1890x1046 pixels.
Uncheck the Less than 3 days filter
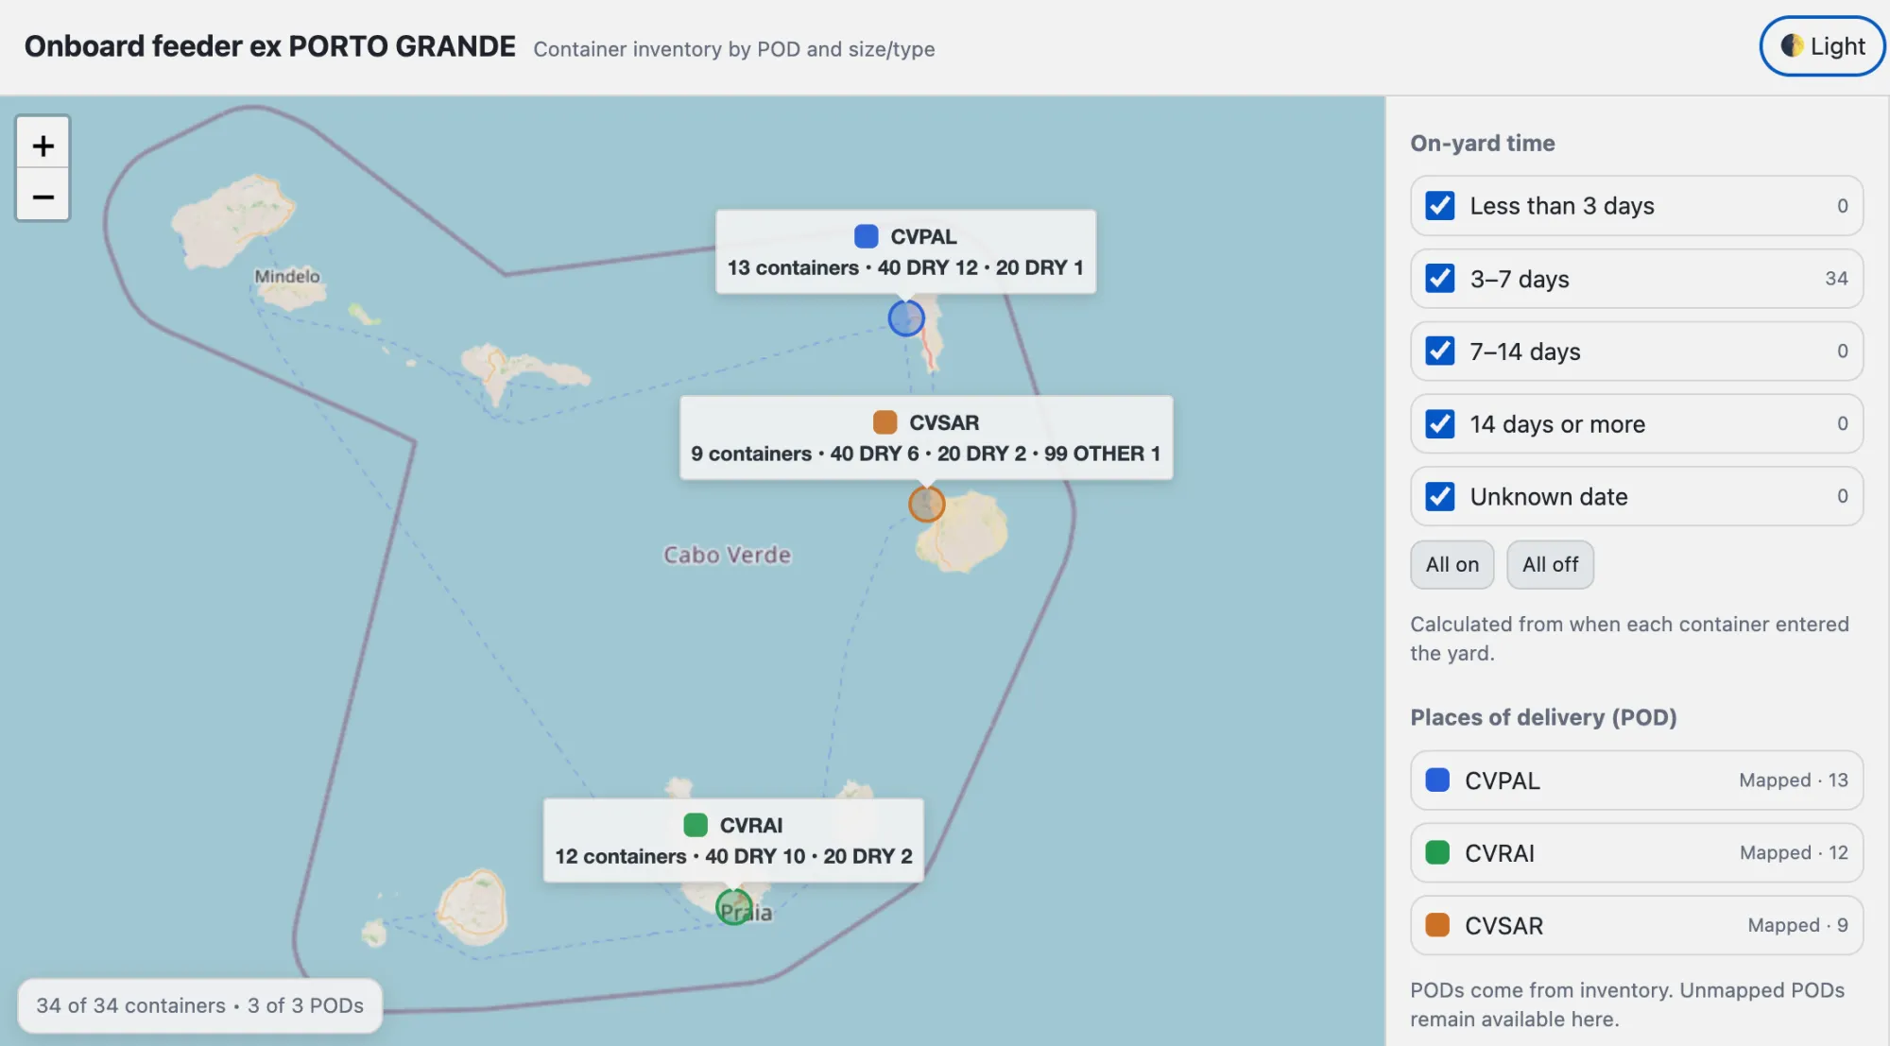click(x=1440, y=206)
